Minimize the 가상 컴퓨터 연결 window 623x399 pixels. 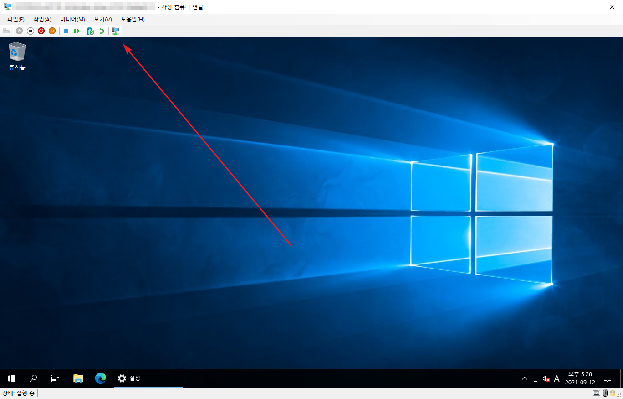[x=570, y=7]
